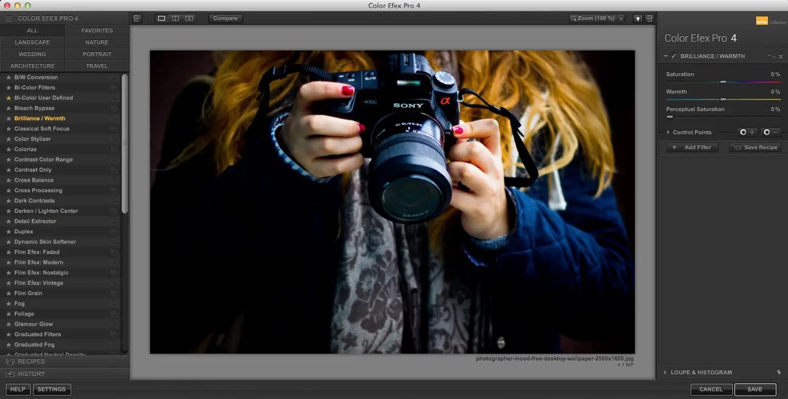Select the ALL category tab
The height and width of the screenshot is (399, 788).
(x=32, y=30)
